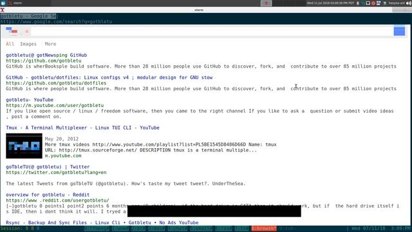Select the highlighted 8:browsh tmux window
The width and height of the screenshot is (412, 232).
264,229
